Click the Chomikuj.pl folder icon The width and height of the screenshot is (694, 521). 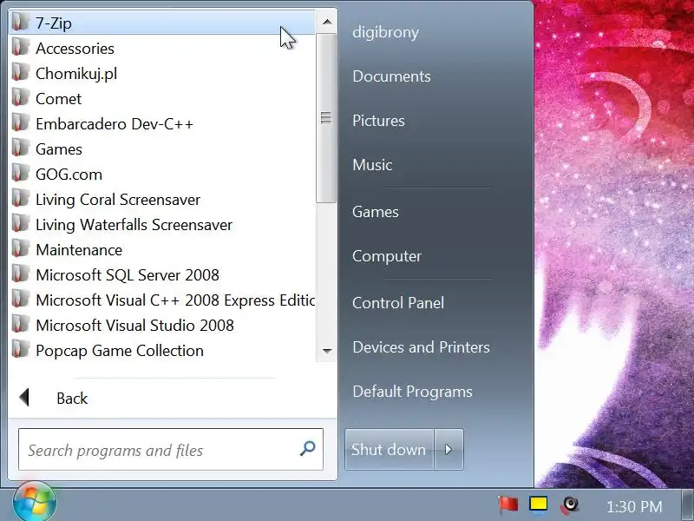(x=20, y=73)
